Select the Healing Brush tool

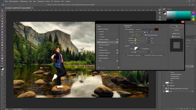point(2,27)
